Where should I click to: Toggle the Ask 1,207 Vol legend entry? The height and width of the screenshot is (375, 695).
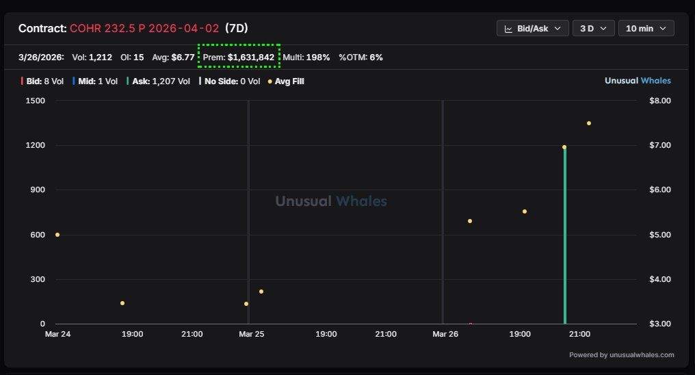pyautogui.click(x=158, y=81)
